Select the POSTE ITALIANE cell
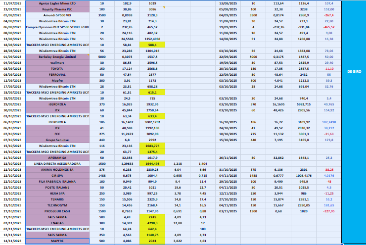366x245 pixels. tap(57, 187)
